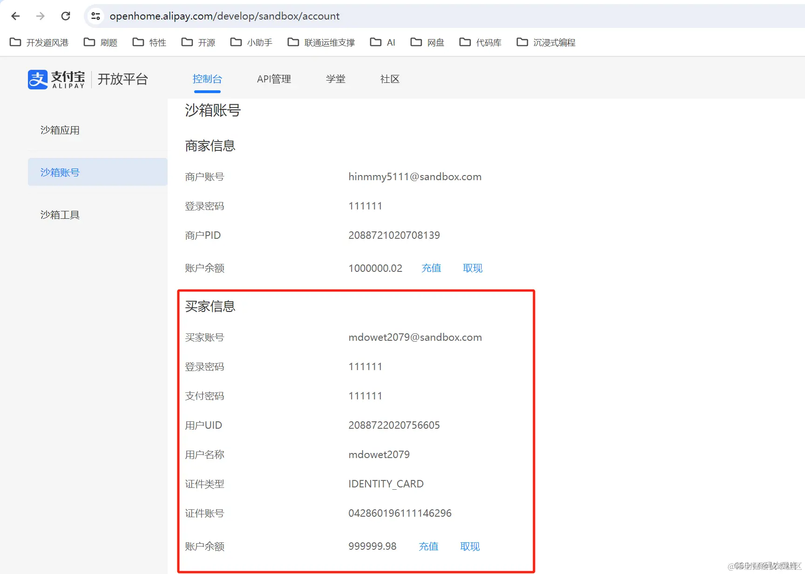Click user UID 2088722020756605
The image size is (805, 574).
pos(394,425)
